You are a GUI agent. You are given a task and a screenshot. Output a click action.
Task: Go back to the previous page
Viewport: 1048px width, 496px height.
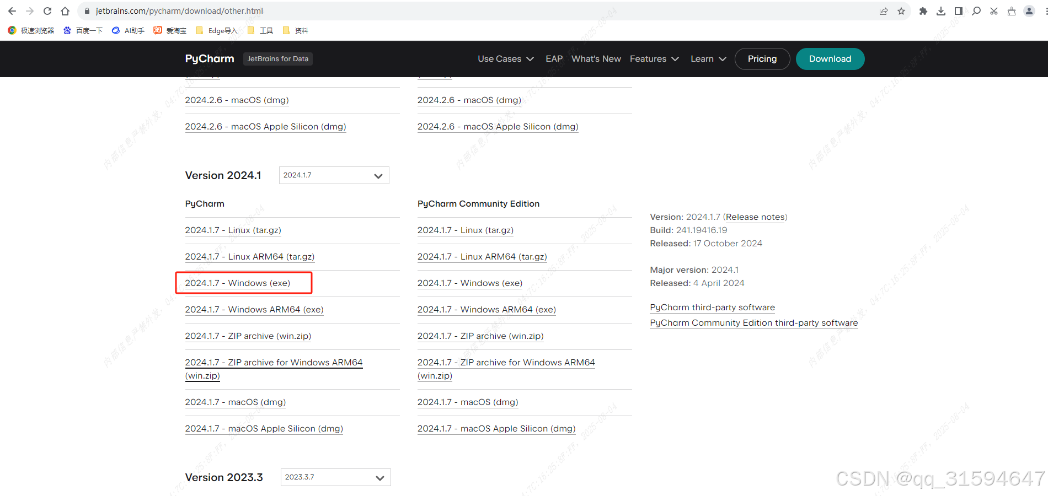coord(12,11)
